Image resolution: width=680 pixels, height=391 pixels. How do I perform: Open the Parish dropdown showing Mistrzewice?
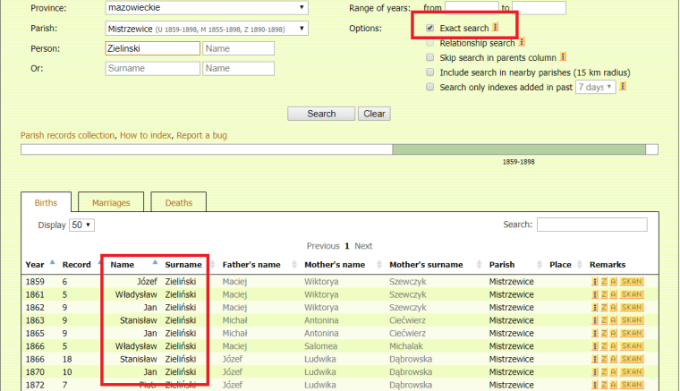click(x=207, y=29)
